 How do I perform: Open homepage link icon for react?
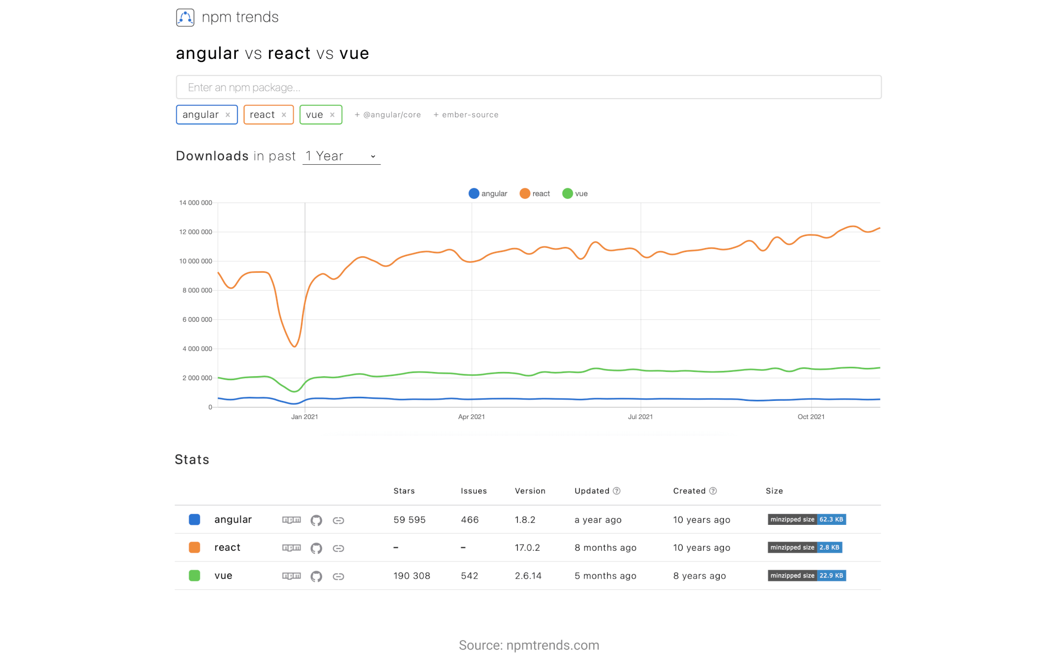pos(338,548)
